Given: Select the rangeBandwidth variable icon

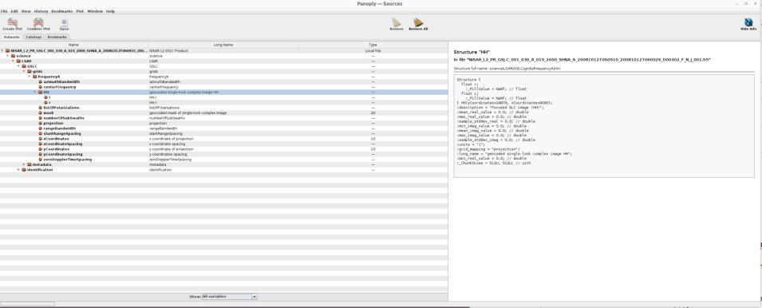Looking at the screenshot, I should tap(41, 128).
